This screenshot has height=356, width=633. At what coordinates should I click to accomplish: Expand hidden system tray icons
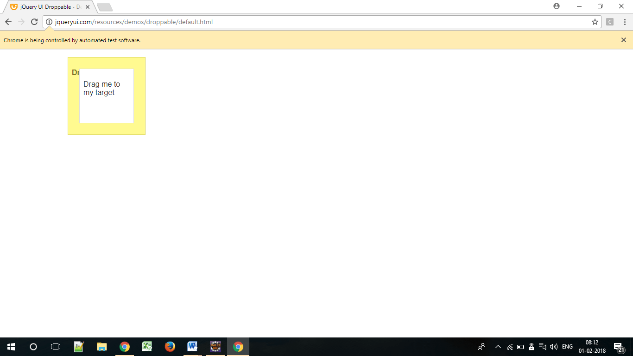coord(498,346)
